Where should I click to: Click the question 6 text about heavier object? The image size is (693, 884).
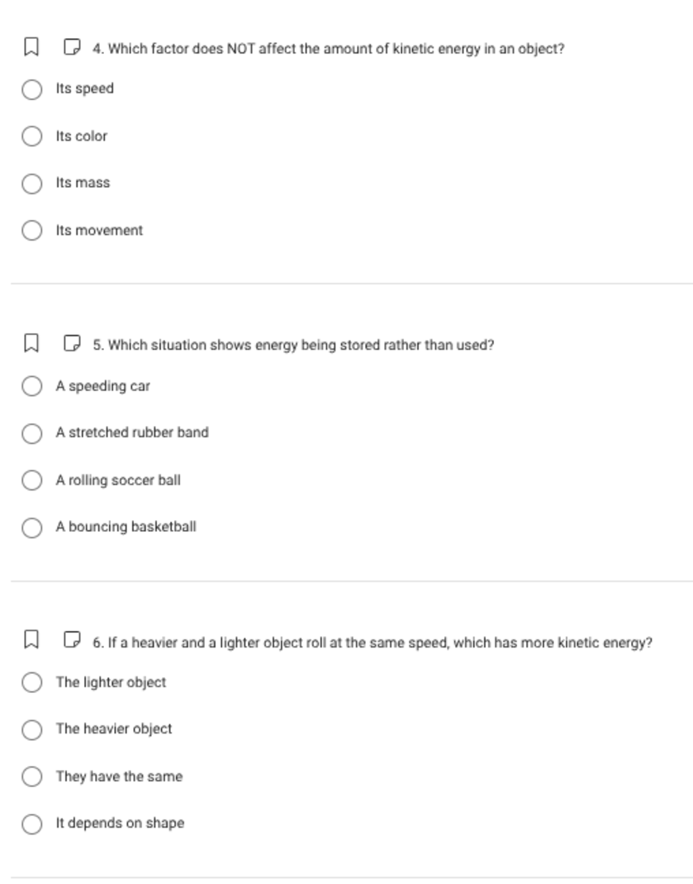coord(373,643)
